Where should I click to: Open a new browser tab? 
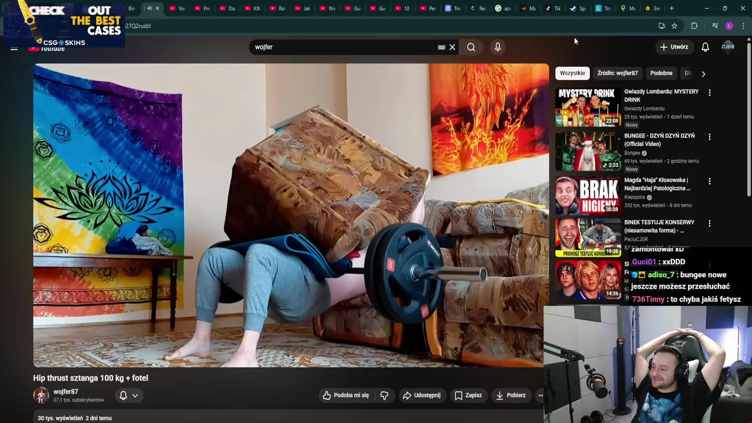(672, 8)
